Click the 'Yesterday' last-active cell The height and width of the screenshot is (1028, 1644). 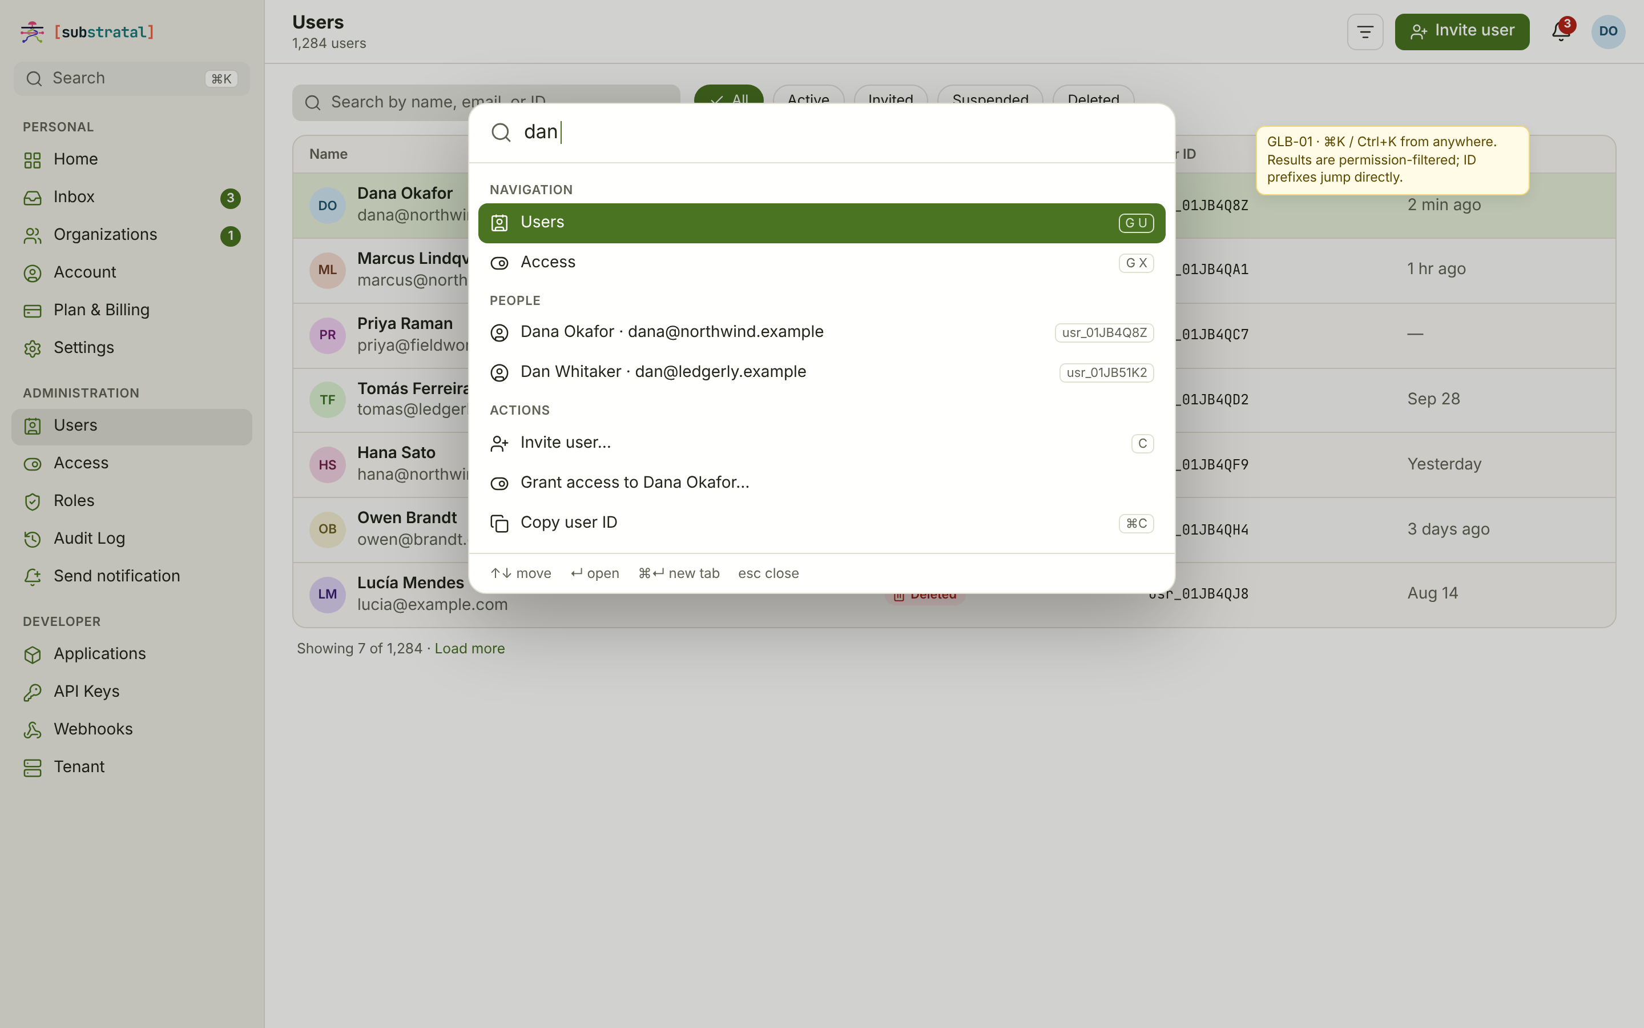(x=1444, y=464)
